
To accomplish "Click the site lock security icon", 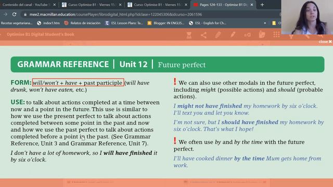I will pos(25,15).
